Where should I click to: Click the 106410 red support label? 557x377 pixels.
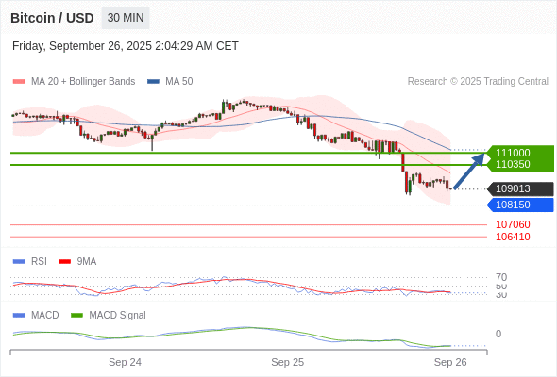click(513, 237)
